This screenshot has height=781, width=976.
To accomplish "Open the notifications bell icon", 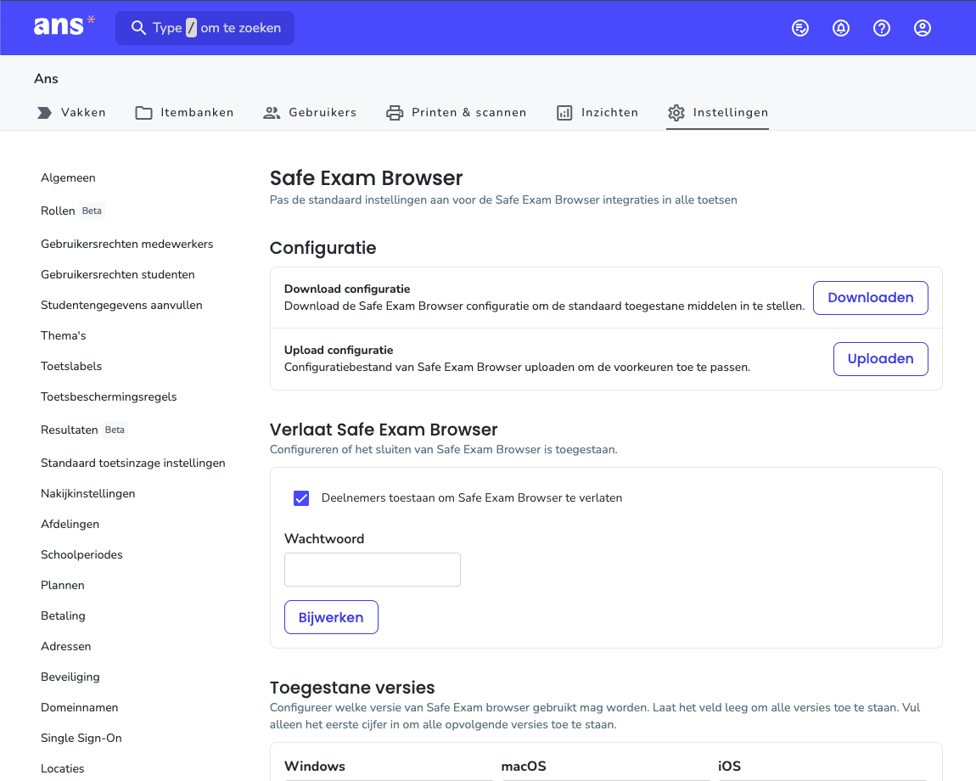I will (841, 28).
